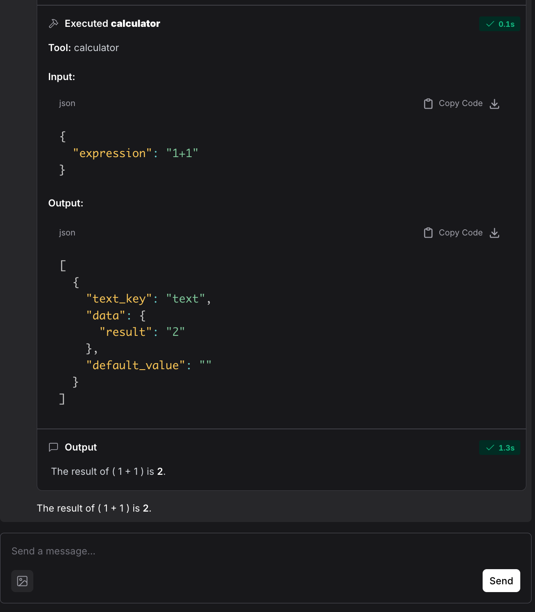Click the clipboard icon beside Output's Copy Code
The width and height of the screenshot is (535, 612).
coord(428,232)
